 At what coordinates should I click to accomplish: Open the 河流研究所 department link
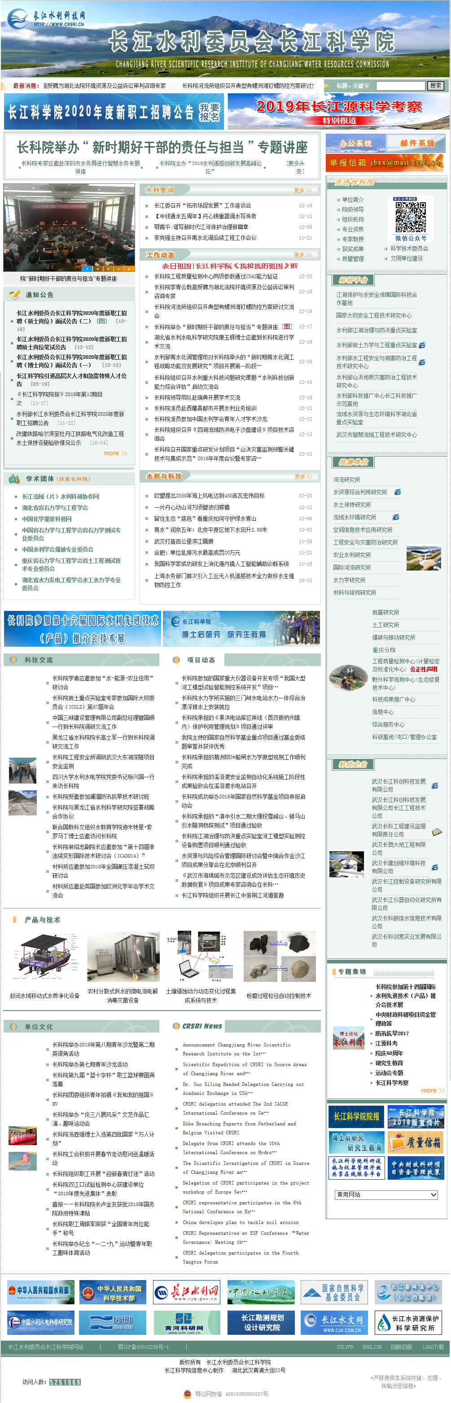346,479
